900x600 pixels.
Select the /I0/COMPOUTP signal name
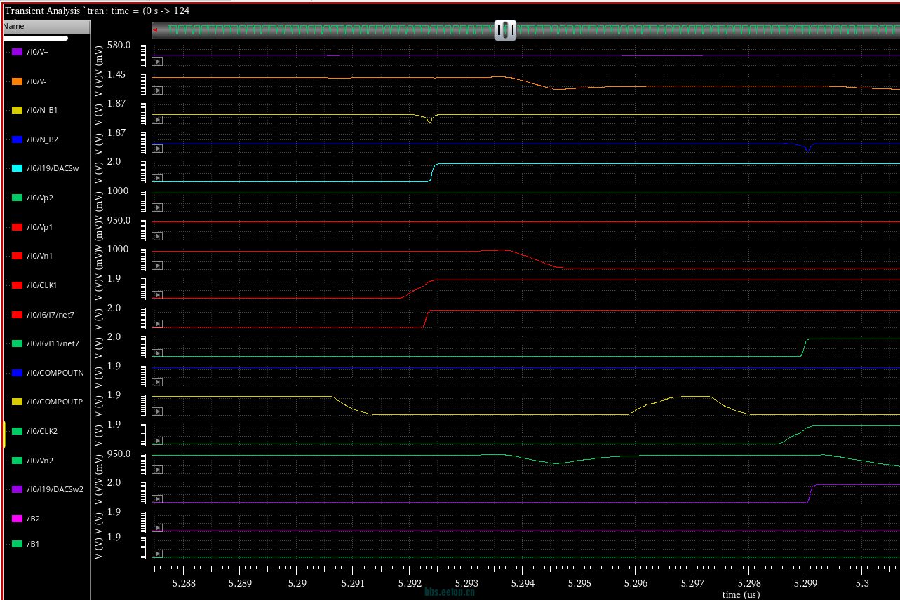pos(55,402)
